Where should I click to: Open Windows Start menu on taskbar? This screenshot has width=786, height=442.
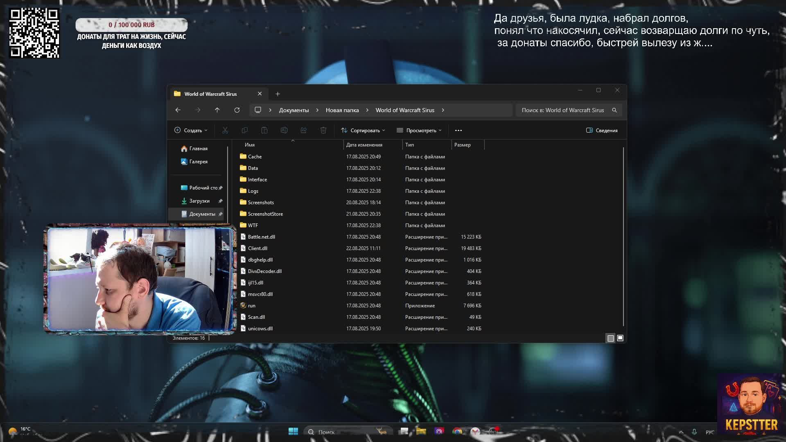point(293,431)
